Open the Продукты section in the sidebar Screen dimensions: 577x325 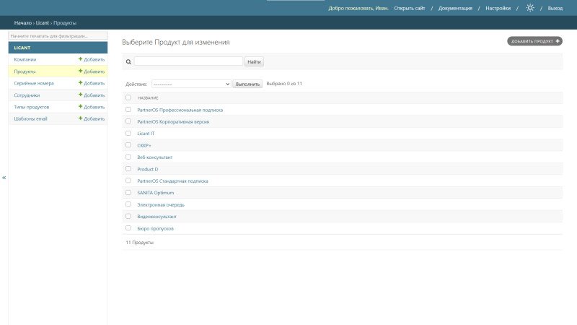pos(25,71)
